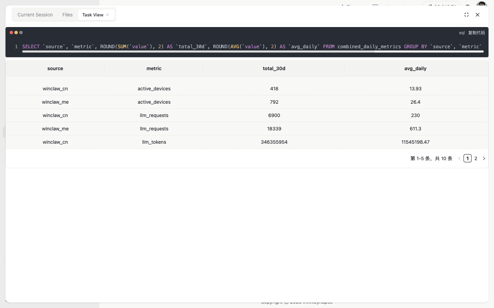Screen dimensions: 494x308
Task: Click winclaw_cn in the llm_tokens row
Action: click(55, 142)
